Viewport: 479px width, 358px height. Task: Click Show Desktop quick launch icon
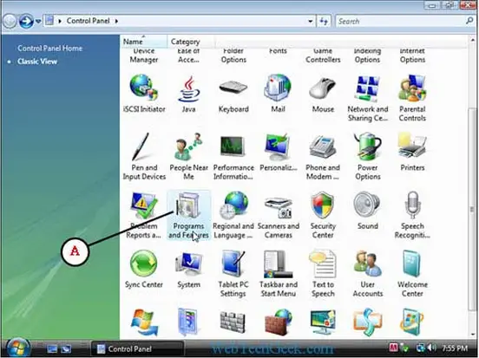coord(52,348)
